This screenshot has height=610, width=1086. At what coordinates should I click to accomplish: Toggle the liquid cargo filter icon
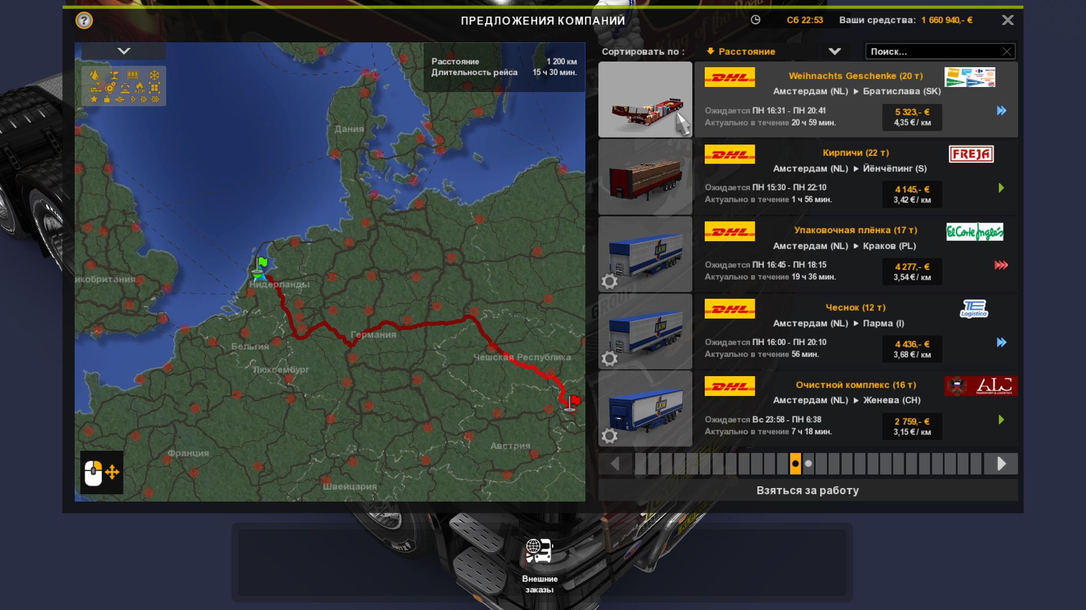click(x=94, y=75)
